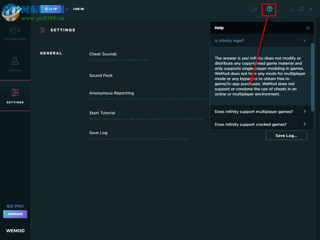Click the Start Tutorial setting label
Image resolution: width=320 pixels, height=240 pixels.
pyautogui.click(x=102, y=113)
